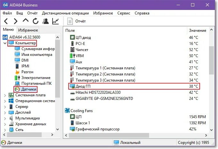Select DMI tree item
The height and width of the screenshot is (149, 218).
[x=25, y=60]
